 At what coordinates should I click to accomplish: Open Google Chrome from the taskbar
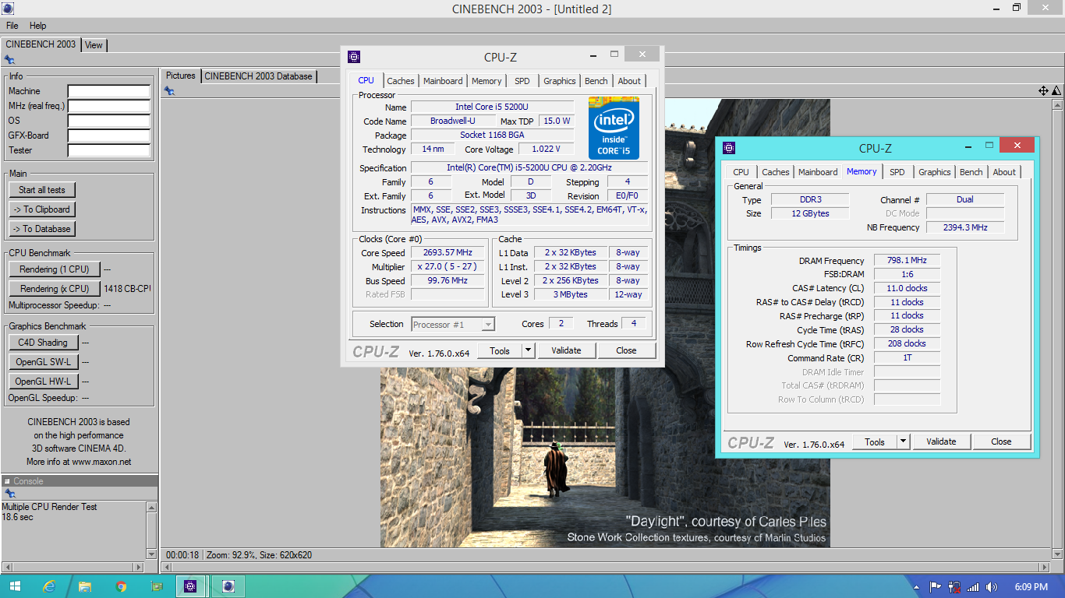121,586
